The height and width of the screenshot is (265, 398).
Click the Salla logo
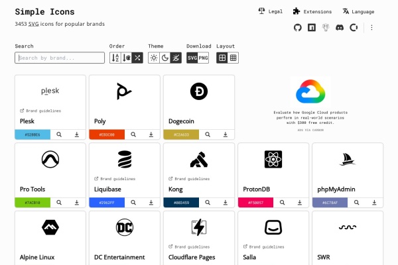[x=273, y=227]
